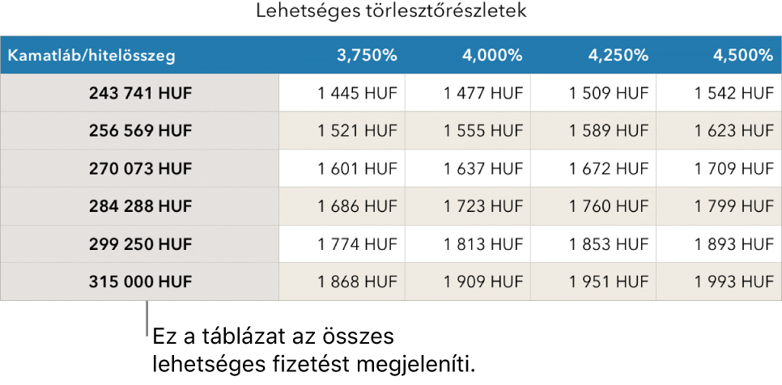
Task: Click the 1 909 HUF cell
Action: tap(468, 281)
